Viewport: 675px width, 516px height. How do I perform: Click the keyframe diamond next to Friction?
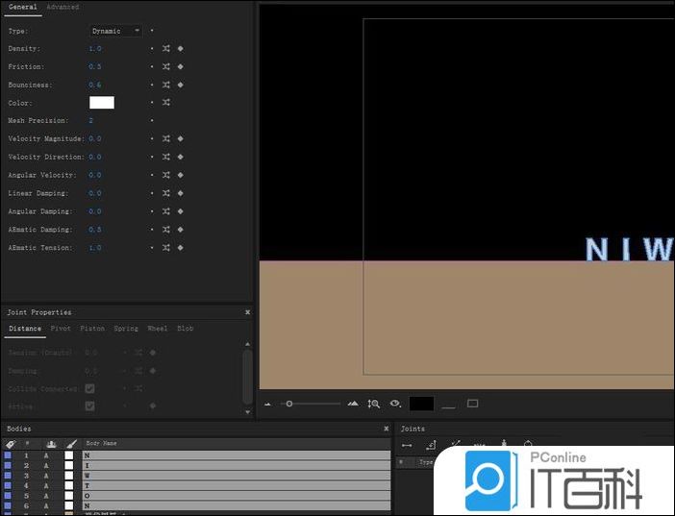pos(180,66)
